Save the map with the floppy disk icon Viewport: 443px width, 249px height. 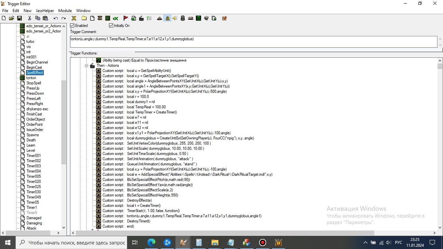coord(19,18)
